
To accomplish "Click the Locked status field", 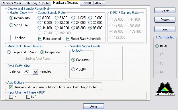I will [20, 38].
